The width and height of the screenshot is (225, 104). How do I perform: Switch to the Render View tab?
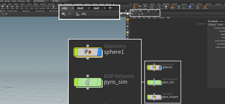(x=26, y=11)
